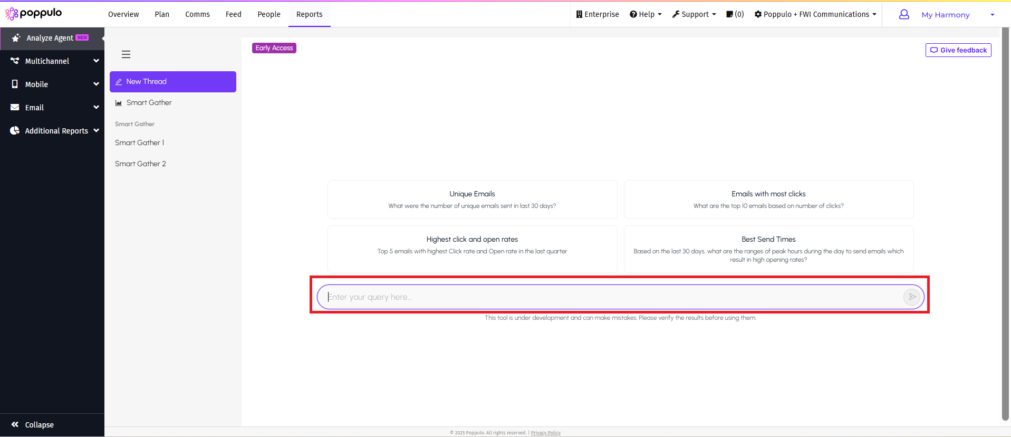Click the user profile avatar icon
The width and height of the screenshot is (1011, 437).
pyautogui.click(x=904, y=15)
